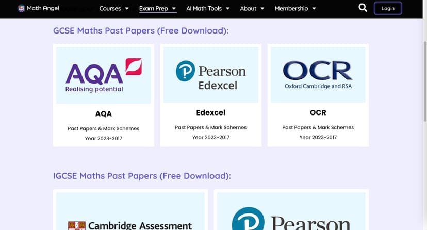This screenshot has height=230, width=427.
Task: Open the search magnifier icon
Action: [x=363, y=8]
